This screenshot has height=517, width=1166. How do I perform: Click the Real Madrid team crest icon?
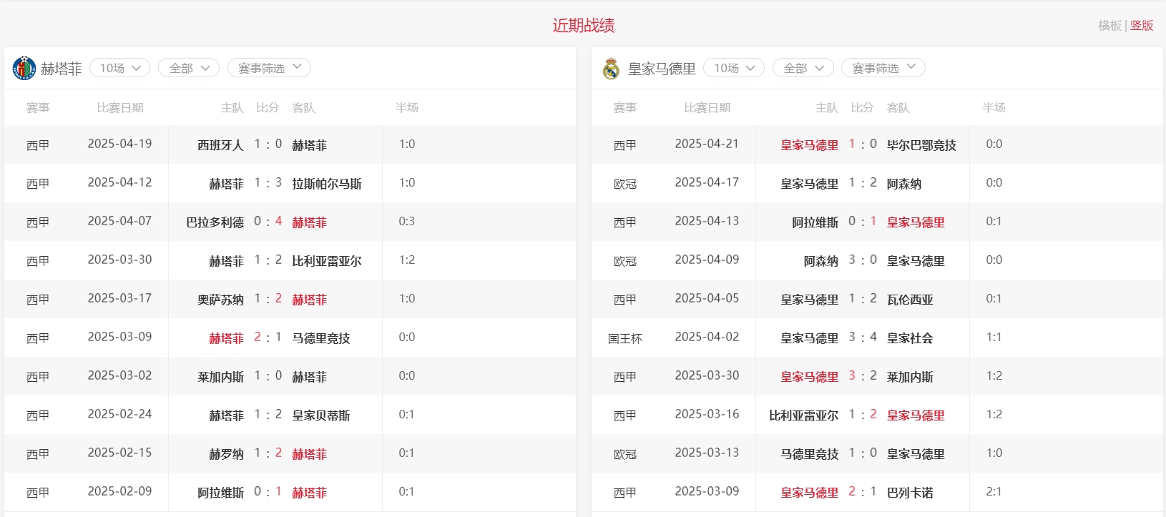pos(611,68)
